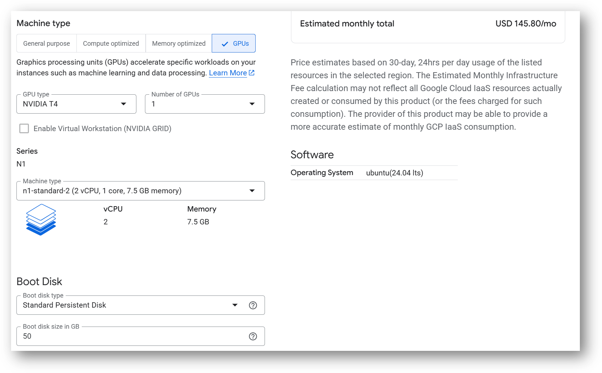Screen dimensions: 602x373
Task: Click the blue stacked layers machine icon
Action: (x=41, y=220)
